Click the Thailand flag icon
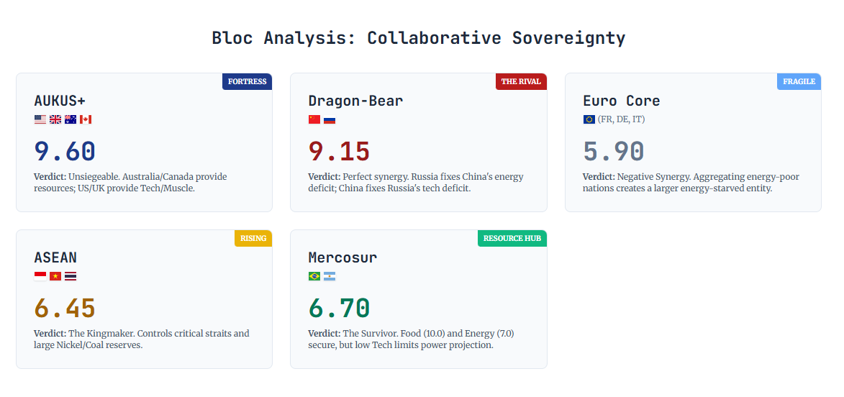Screen dimensions: 844x397 pos(71,276)
